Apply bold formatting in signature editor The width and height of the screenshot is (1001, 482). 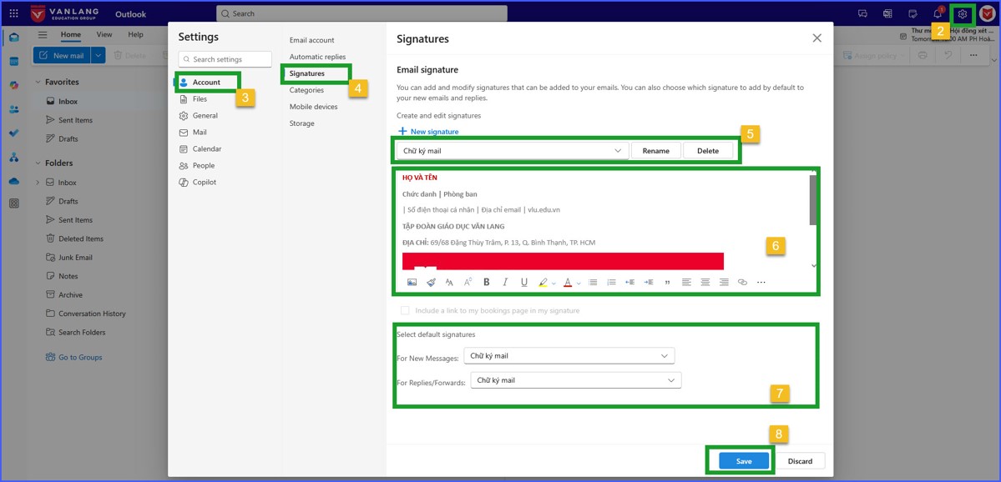click(487, 283)
